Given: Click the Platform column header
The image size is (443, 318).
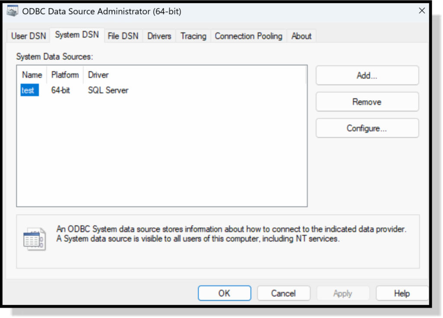Looking at the screenshot, I should tap(65, 75).
